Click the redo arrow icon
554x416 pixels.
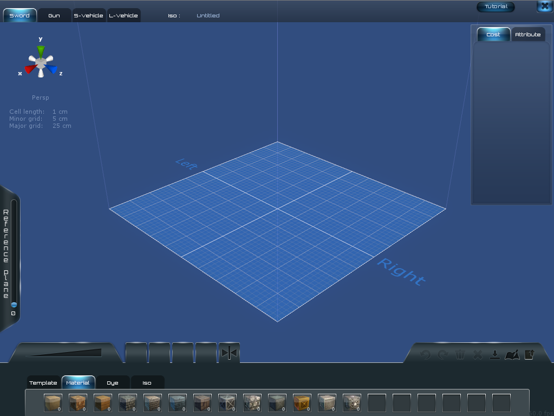(443, 355)
